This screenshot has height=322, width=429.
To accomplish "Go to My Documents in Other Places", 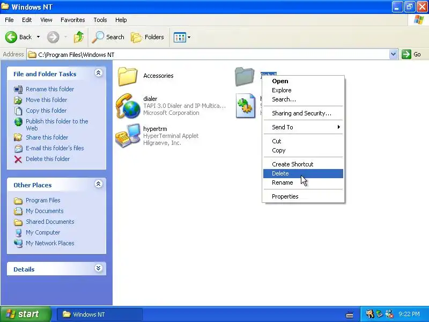I will point(45,211).
